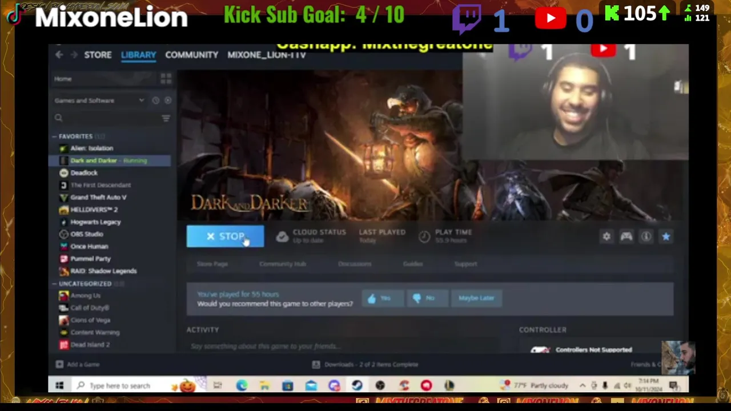This screenshot has width=731, height=411.
Task: Go back using the Steam back arrow
Action: tap(59, 55)
